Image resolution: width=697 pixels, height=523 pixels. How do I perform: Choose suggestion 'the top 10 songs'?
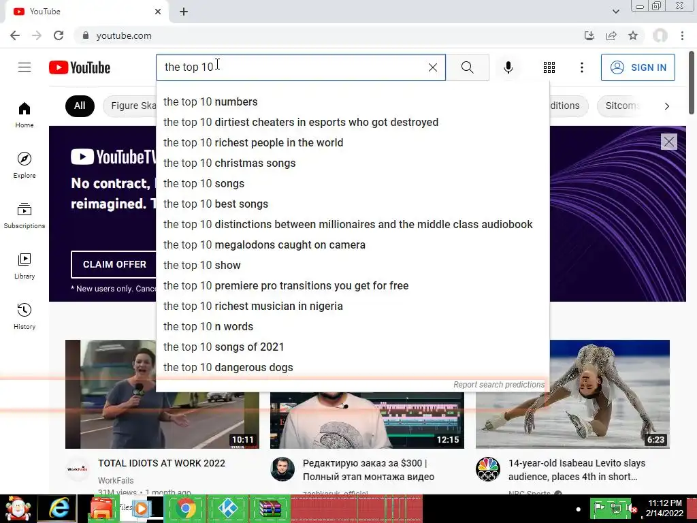pos(353,184)
